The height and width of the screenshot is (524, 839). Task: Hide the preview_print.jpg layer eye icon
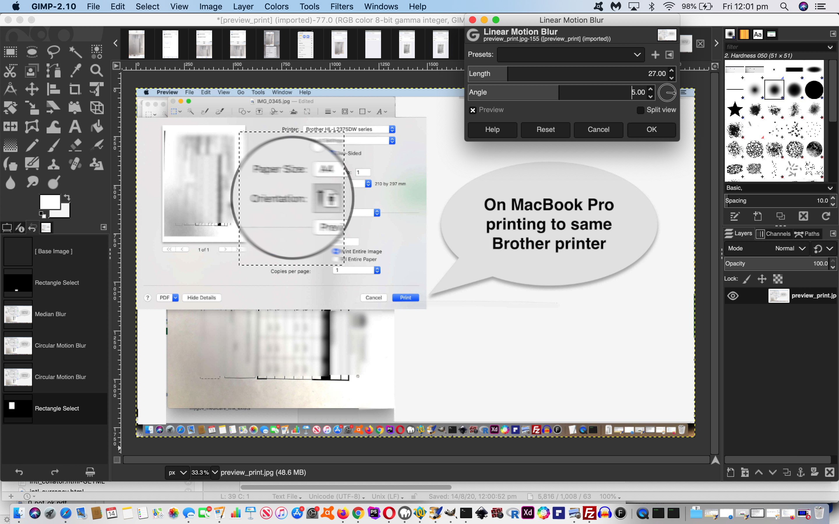pyautogui.click(x=733, y=295)
